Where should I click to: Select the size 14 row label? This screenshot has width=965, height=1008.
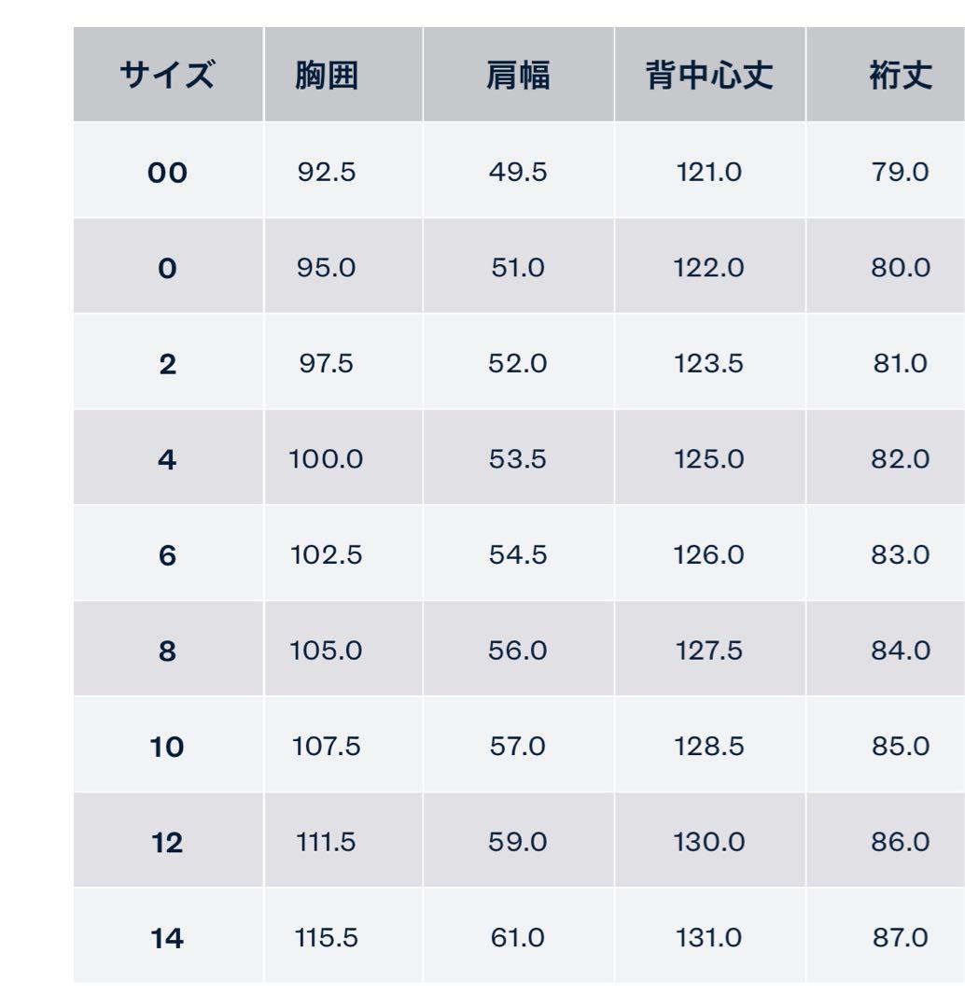tap(168, 939)
